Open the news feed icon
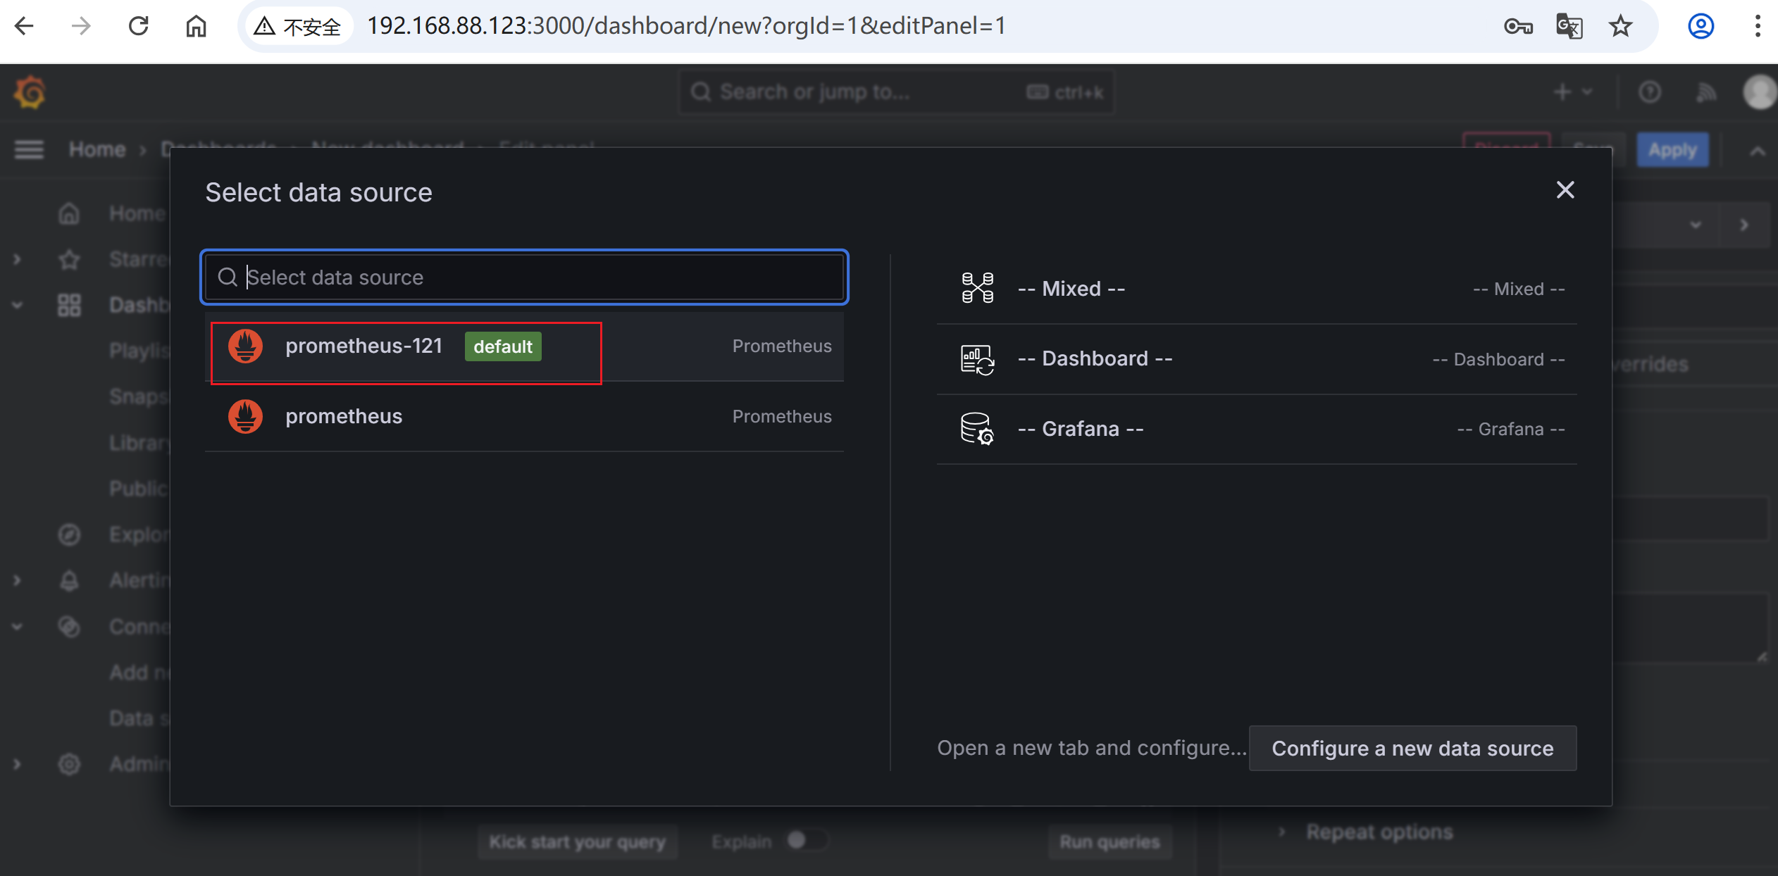This screenshot has height=876, width=1778. 1705,92
